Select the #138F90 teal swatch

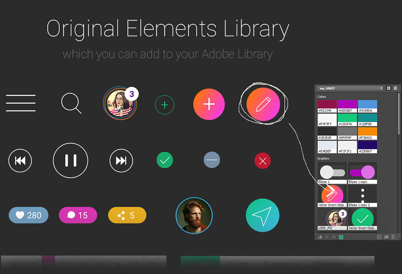point(367,120)
